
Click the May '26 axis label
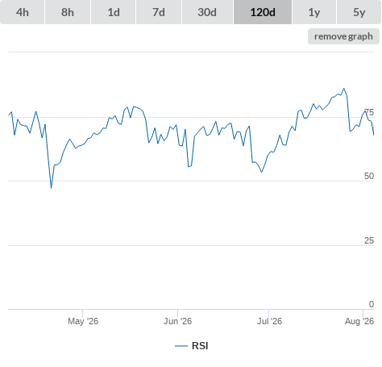click(83, 321)
